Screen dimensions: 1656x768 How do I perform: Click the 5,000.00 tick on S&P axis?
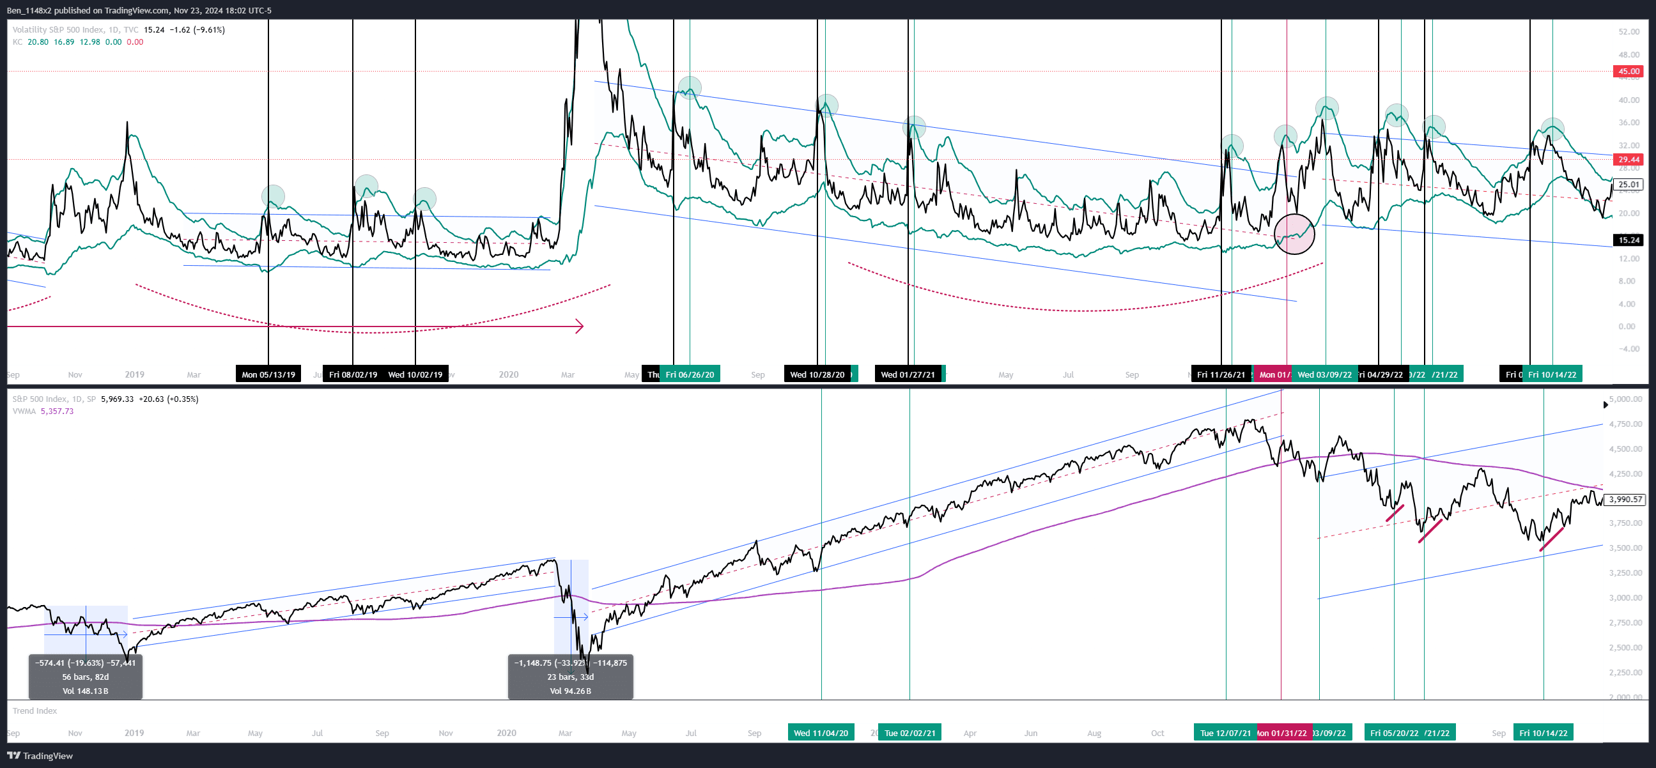click(1625, 399)
